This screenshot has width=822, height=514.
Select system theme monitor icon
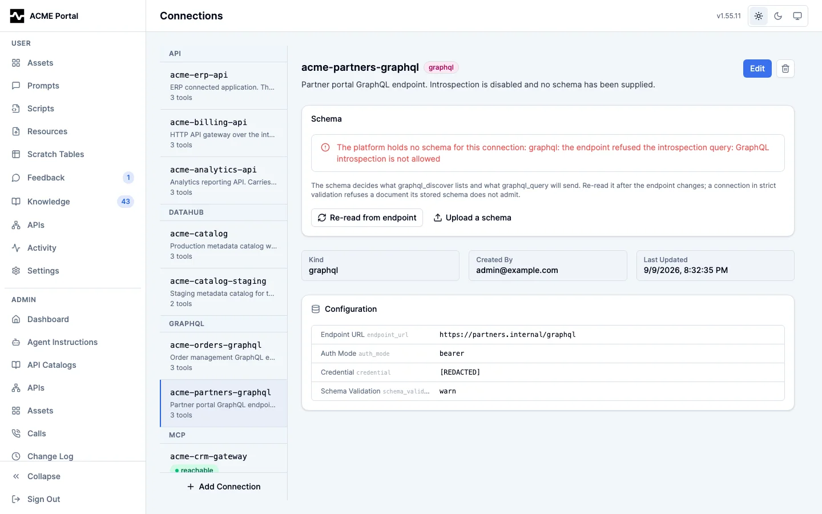click(x=797, y=16)
